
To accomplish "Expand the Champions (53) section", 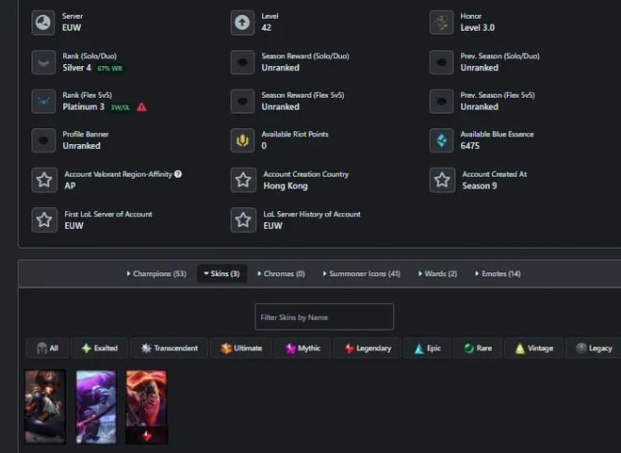I will [155, 274].
